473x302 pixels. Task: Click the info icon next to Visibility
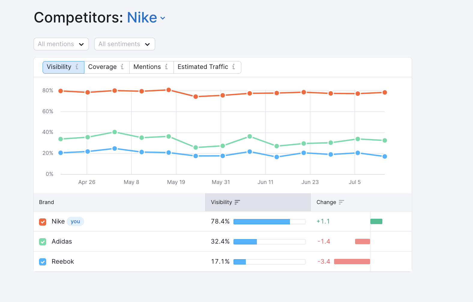click(x=77, y=67)
